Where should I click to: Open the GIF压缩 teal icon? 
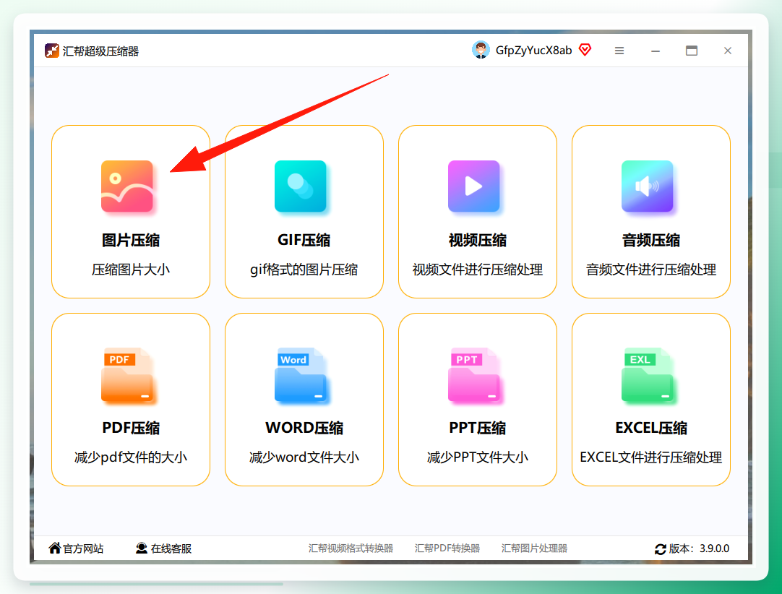300,186
